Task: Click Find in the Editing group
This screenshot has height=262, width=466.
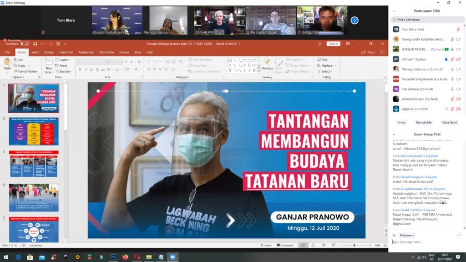Action: click(x=323, y=60)
